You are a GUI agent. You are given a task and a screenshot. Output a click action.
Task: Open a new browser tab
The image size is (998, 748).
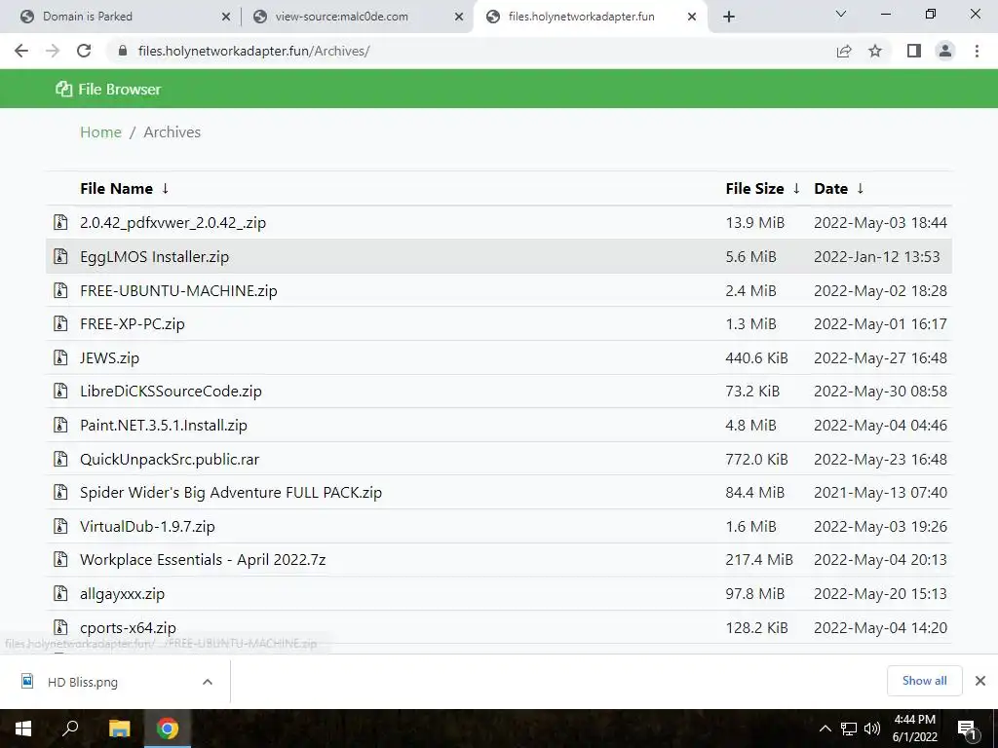point(729,18)
